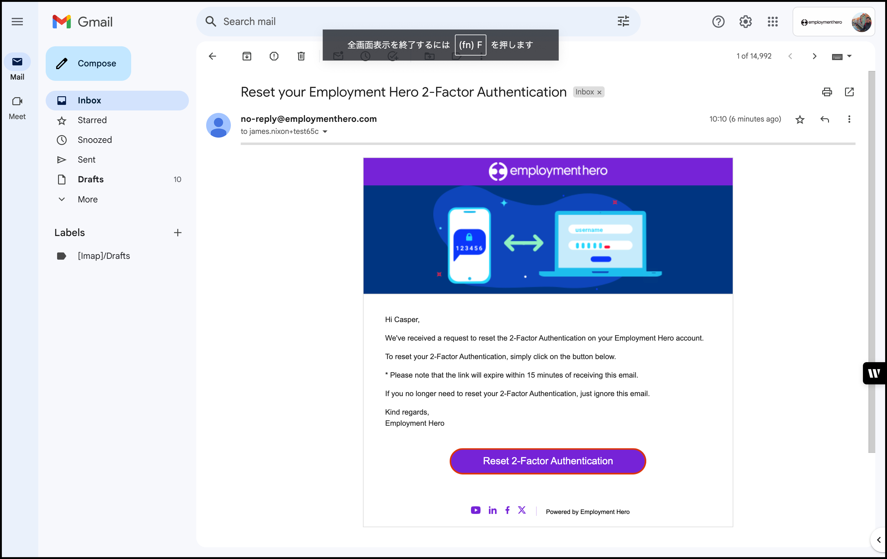Go to the Drafts folder
887x559 pixels.
[91, 179]
